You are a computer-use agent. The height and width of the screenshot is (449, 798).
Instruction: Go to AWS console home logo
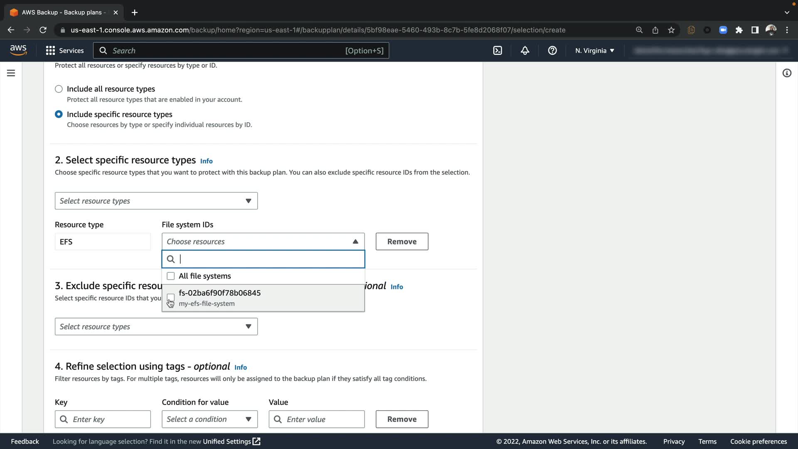tap(18, 50)
